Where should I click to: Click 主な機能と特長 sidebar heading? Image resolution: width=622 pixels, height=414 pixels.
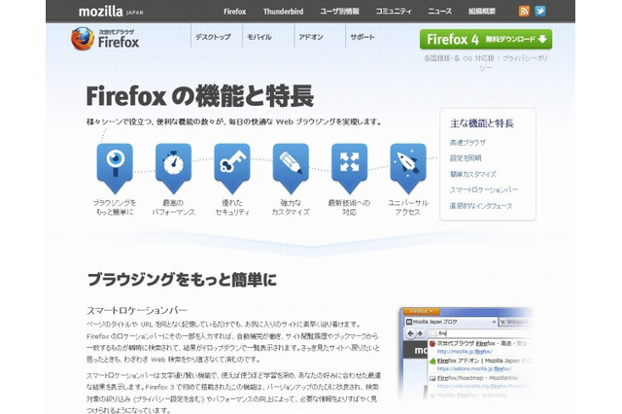482,123
